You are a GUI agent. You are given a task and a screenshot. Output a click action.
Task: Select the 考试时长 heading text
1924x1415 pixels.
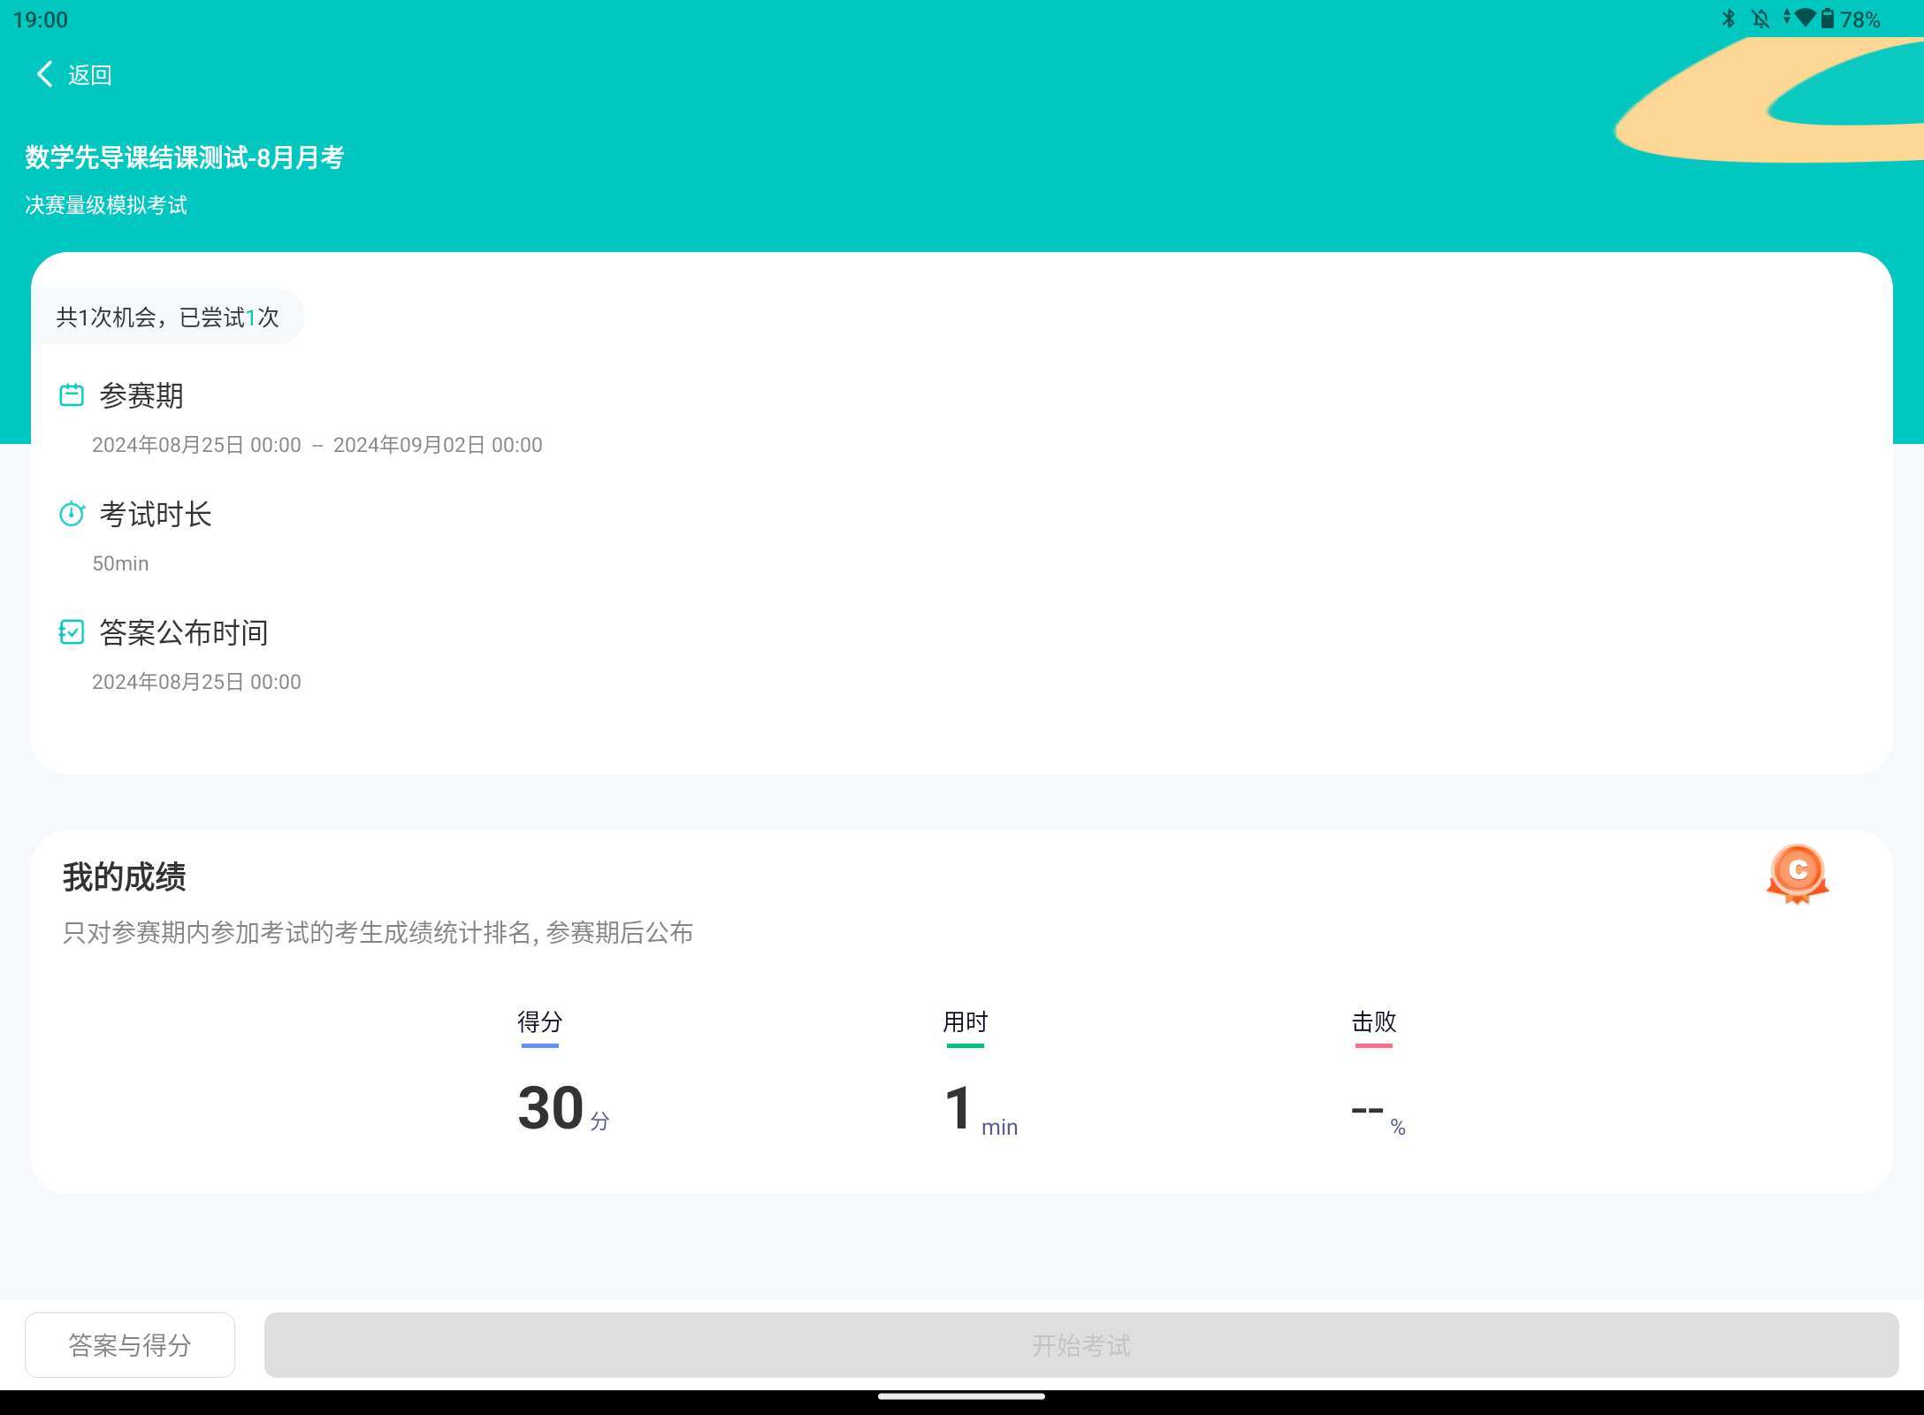click(x=156, y=514)
